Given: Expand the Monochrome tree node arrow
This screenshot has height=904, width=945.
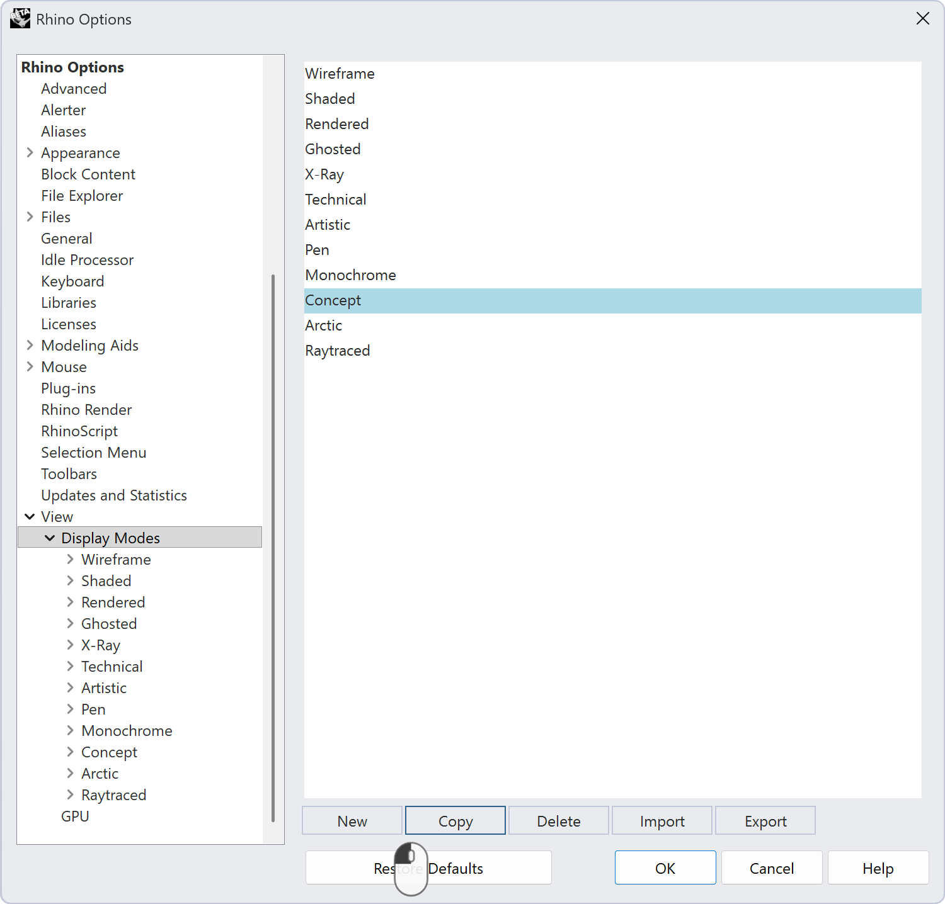Looking at the screenshot, I should coord(70,731).
